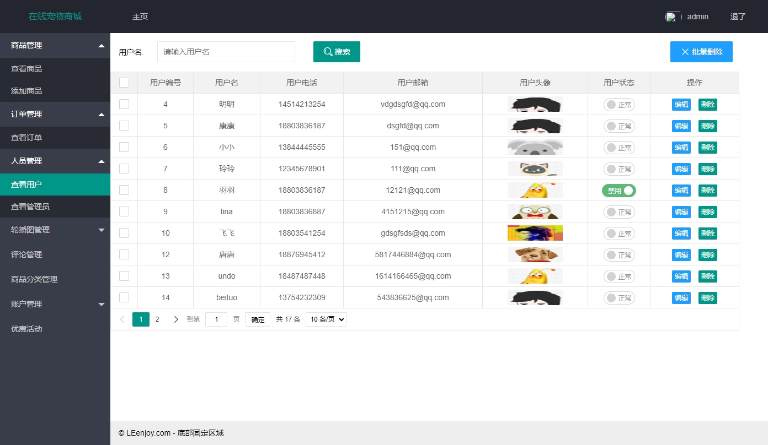This screenshot has width=768, height=445.
Task: Click the 删除 button for user 飞飞
Action: click(707, 233)
